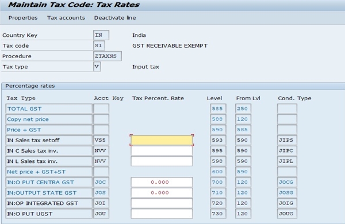
Task: Click level value 595
Action: tap(218, 151)
